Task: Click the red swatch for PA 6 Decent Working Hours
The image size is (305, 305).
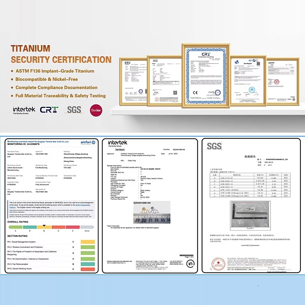Action: point(88,269)
